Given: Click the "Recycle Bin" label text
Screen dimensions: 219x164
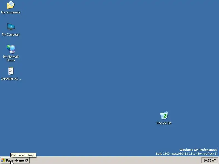Looking at the screenshot, I should (x=164, y=123).
